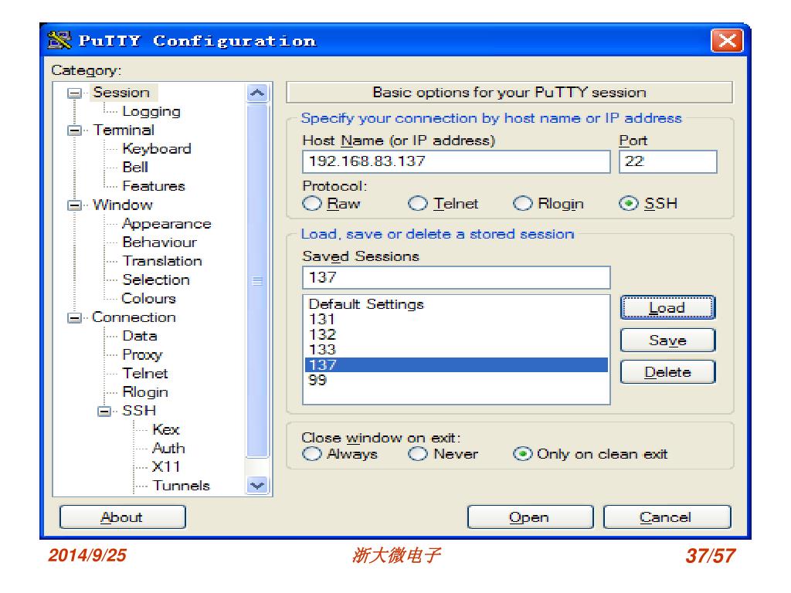This screenshot has height=593, width=791.
Task: Click the Delete button
Action: pos(667,372)
